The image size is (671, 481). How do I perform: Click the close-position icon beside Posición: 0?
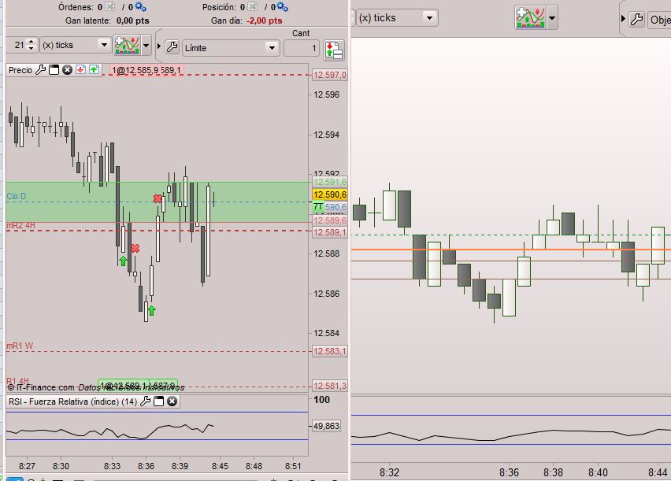pos(253,7)
